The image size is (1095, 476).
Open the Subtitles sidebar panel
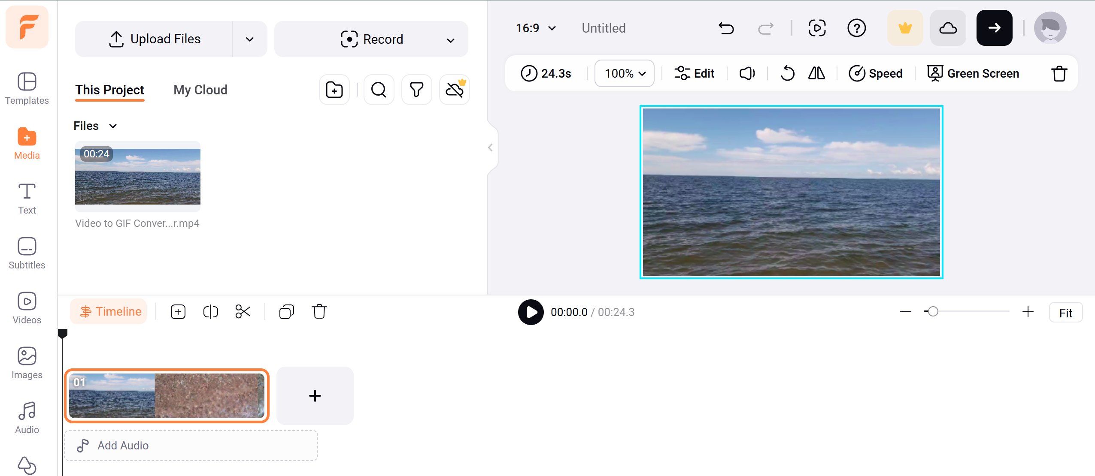(x=27, y=253)
